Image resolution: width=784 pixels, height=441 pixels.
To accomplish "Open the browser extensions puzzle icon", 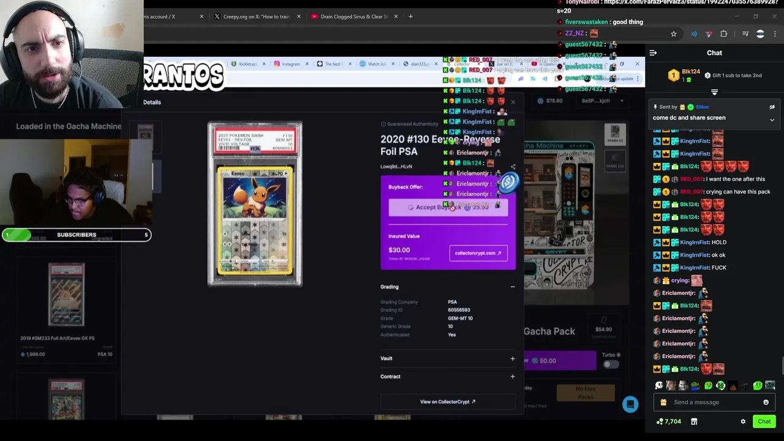I will tap(723, 34).
